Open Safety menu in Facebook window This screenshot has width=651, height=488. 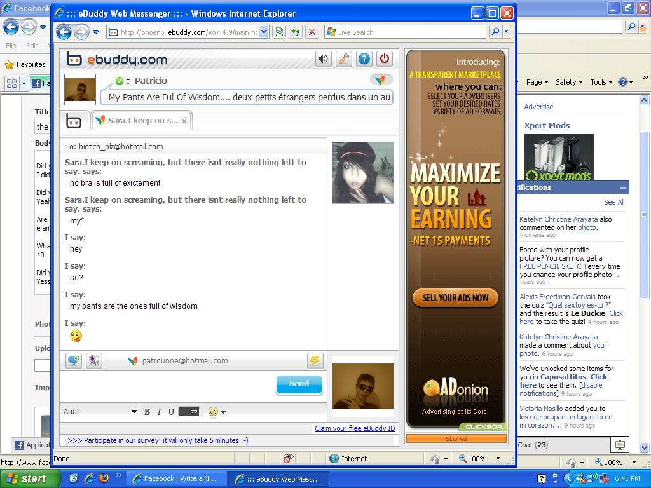[x=569, y=82]
